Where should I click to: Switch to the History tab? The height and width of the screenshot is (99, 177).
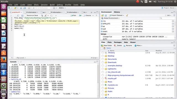[117, 12]
